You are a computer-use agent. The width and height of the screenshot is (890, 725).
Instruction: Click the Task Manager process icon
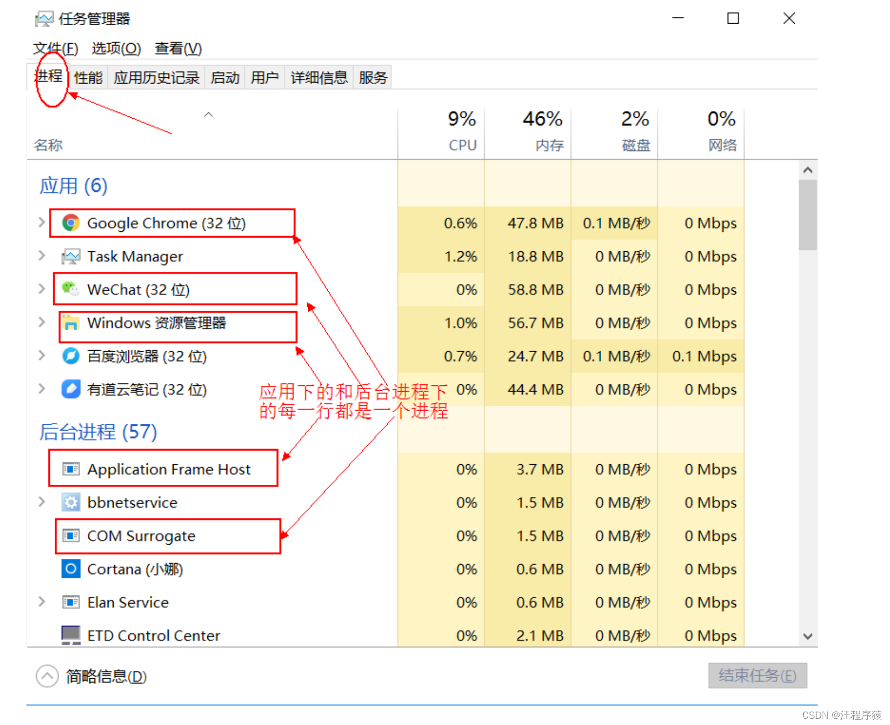70,257
